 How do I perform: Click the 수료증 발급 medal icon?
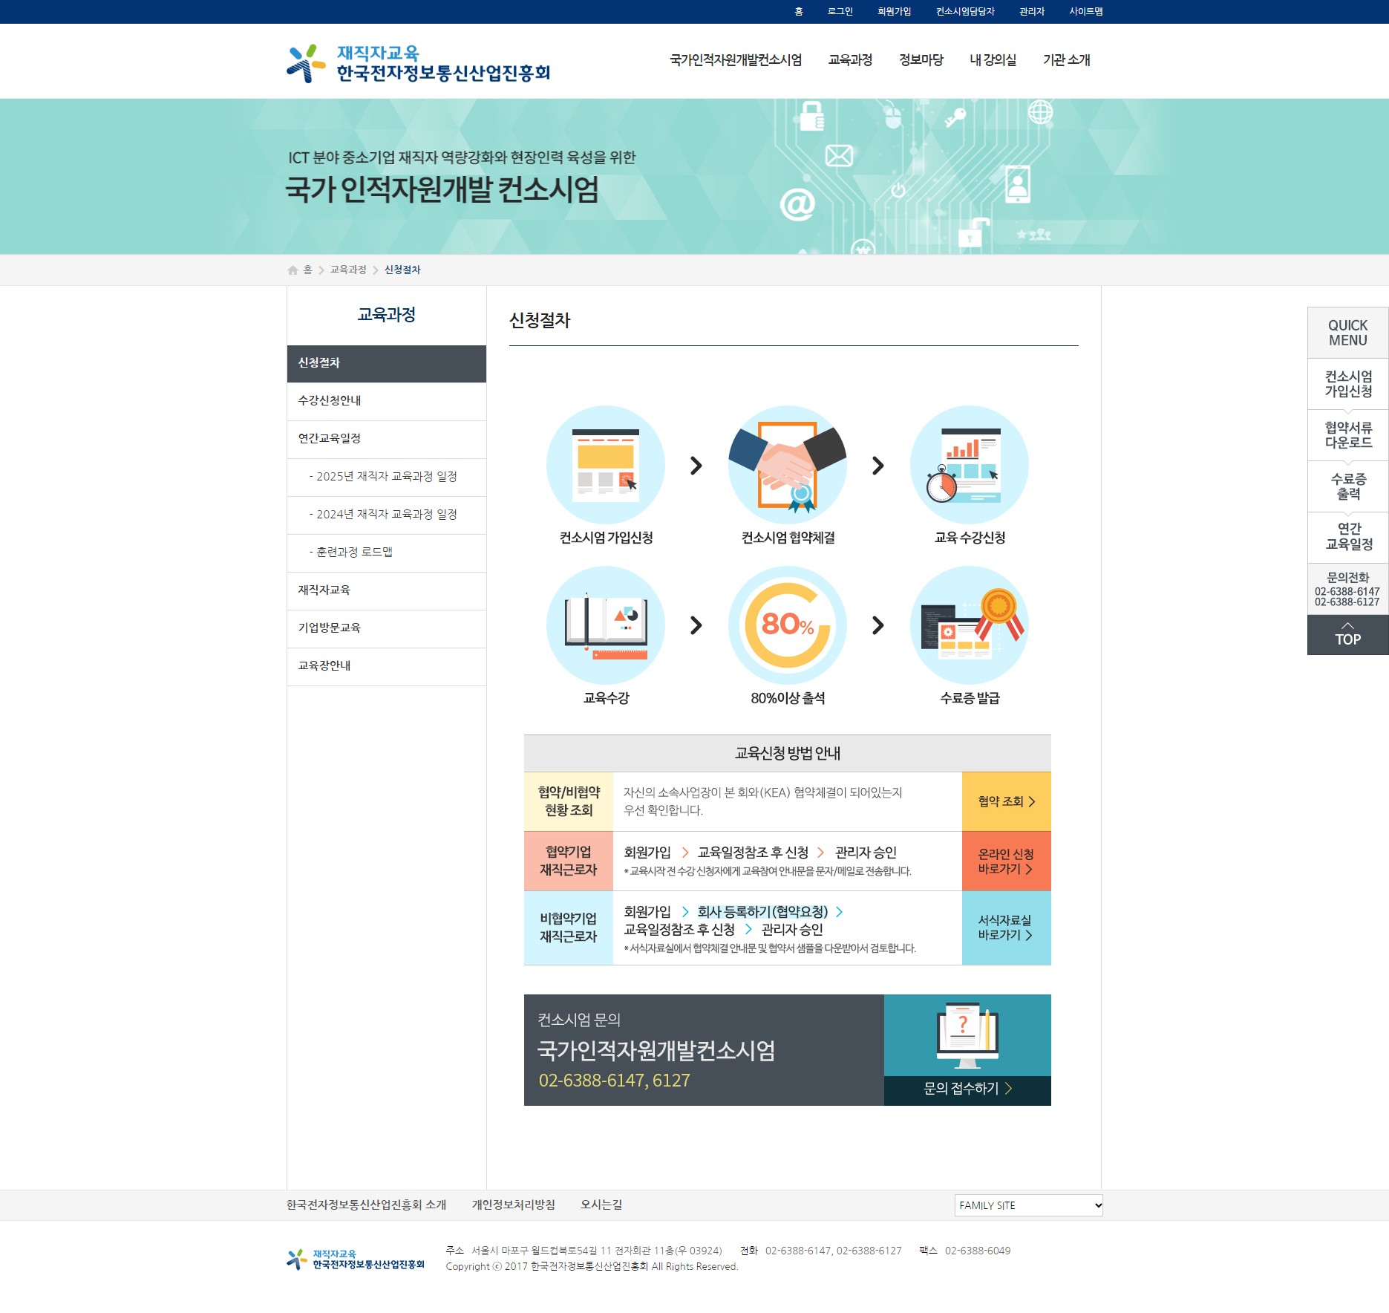coord(969,625)
